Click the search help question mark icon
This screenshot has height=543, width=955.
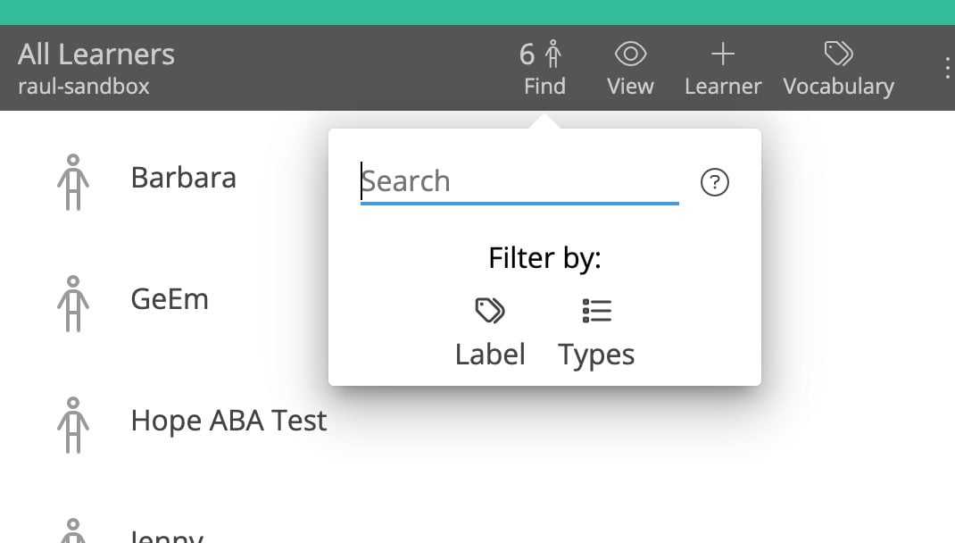pyautogui.click(x=715, y=182)
